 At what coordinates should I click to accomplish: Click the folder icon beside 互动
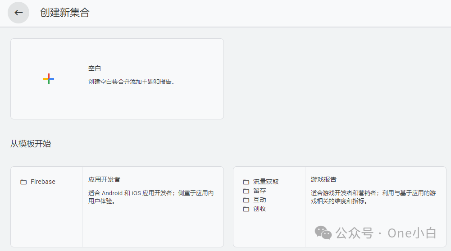click(246, 200)
